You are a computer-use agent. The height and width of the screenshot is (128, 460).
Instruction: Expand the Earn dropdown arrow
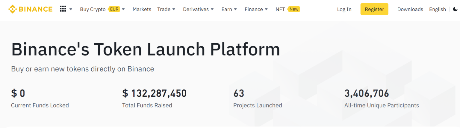point(229,9)
